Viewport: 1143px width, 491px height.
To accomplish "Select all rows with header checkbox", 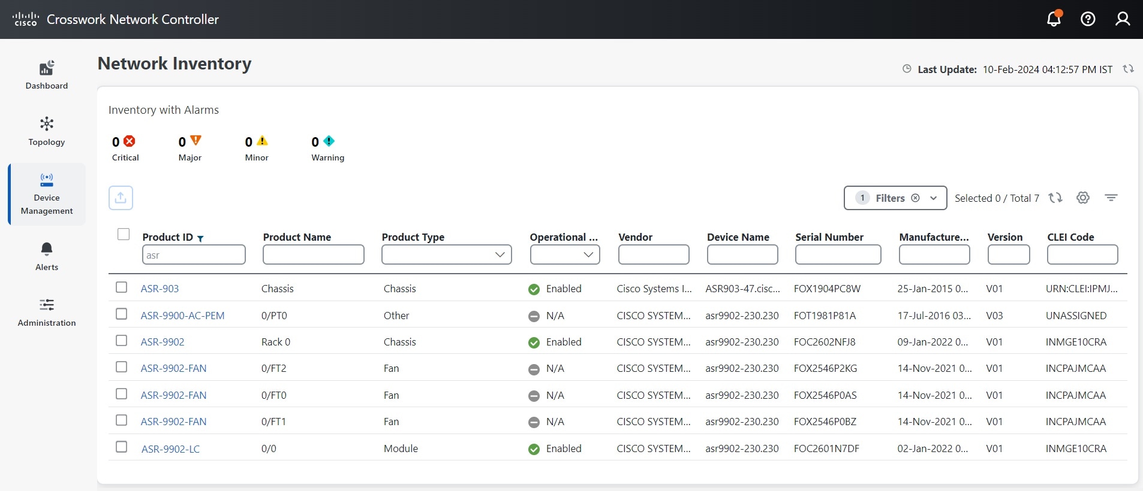I will pos(124,234).
